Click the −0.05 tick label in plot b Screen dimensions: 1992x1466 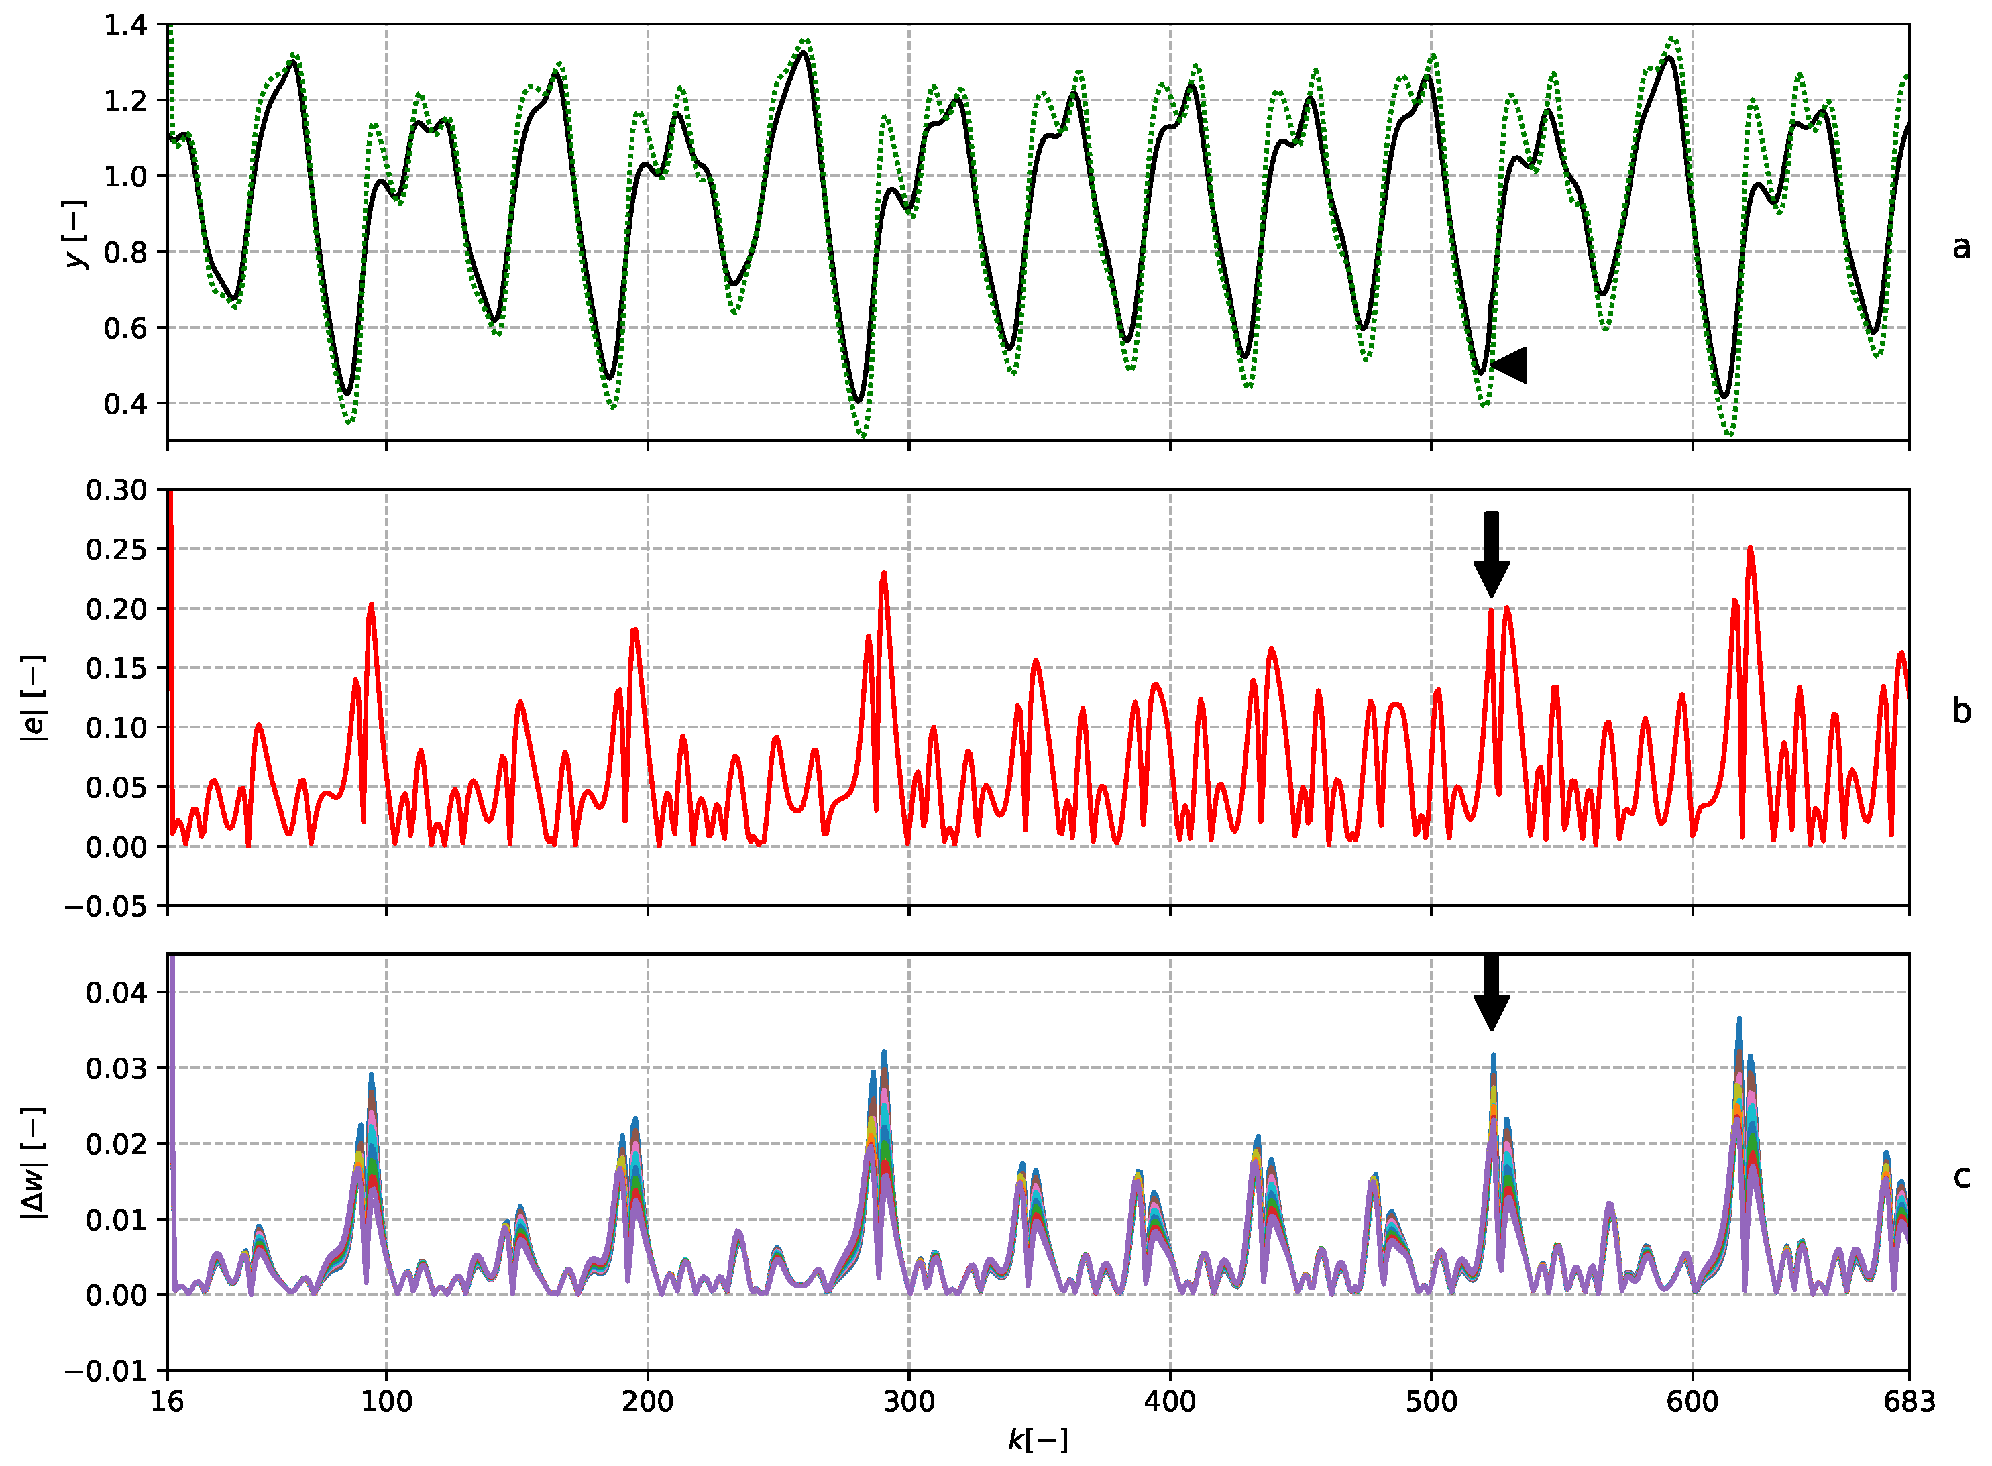[105, 906]
